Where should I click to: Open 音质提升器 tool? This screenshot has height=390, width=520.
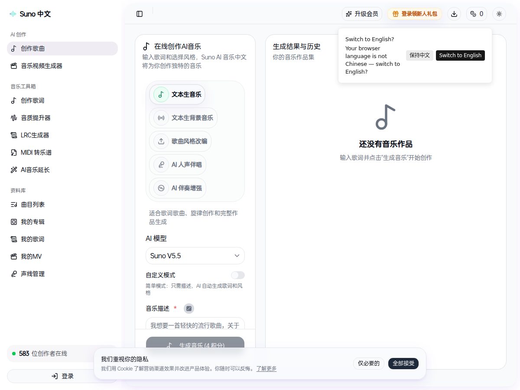tap(62, 118)
